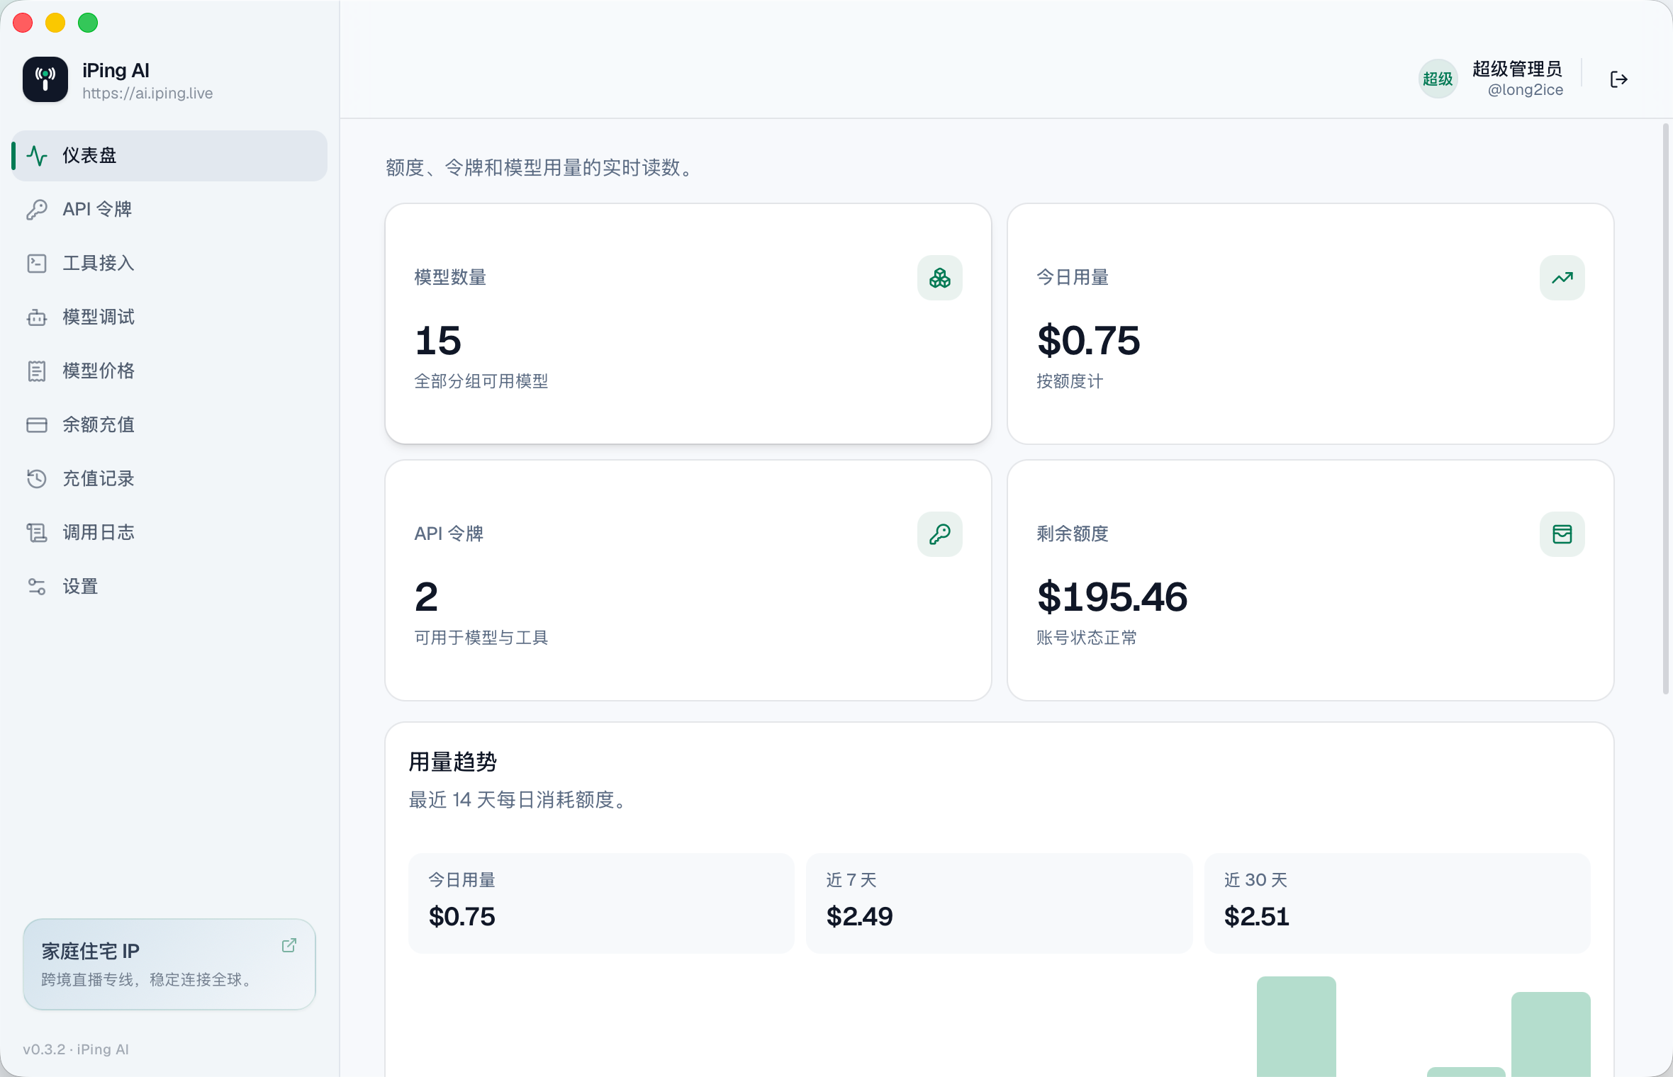1673x1077 pixels.
Task: Open the 仪表盘 menu item
Action: point(169,155)
